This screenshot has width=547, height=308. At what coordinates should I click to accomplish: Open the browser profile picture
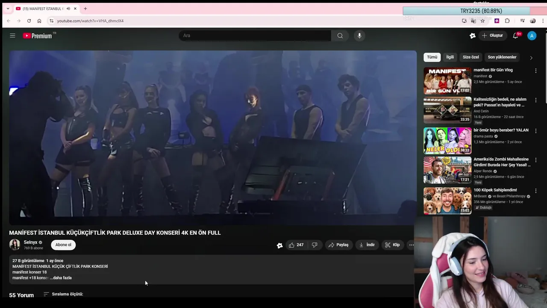532,21
